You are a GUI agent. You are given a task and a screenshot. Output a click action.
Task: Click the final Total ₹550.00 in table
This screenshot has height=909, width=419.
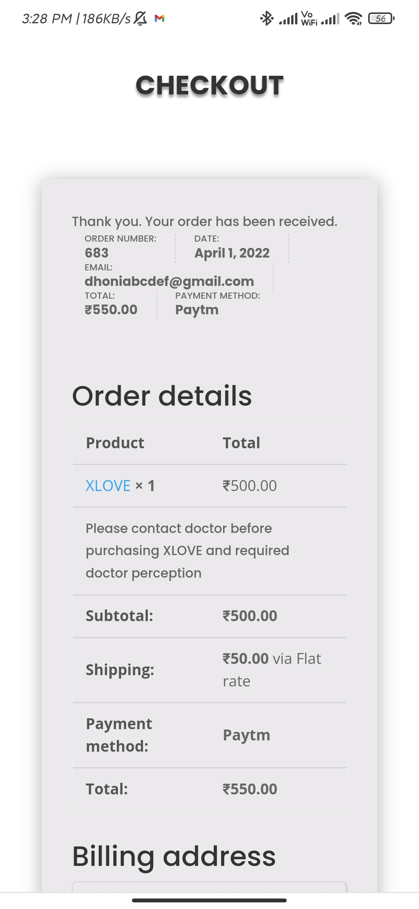click(250, 789)
